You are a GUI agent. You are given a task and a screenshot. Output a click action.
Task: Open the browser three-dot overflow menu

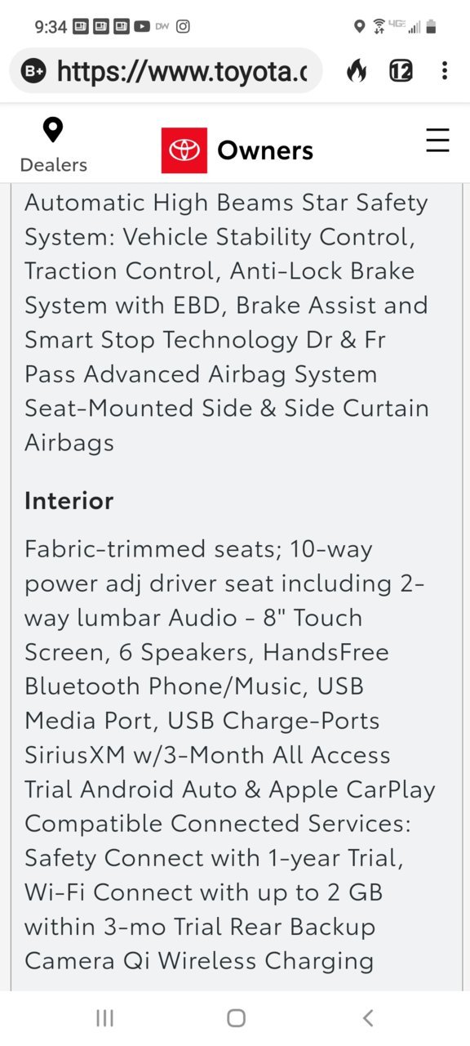pyautogui.click(x=444, y=71)
